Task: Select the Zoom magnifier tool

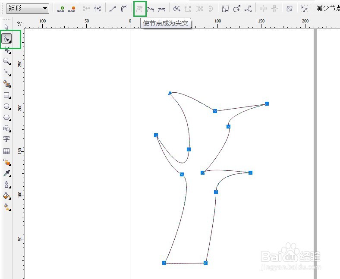Action: pyautogui.click(x=7, y=62)
